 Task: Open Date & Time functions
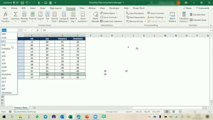55,17
